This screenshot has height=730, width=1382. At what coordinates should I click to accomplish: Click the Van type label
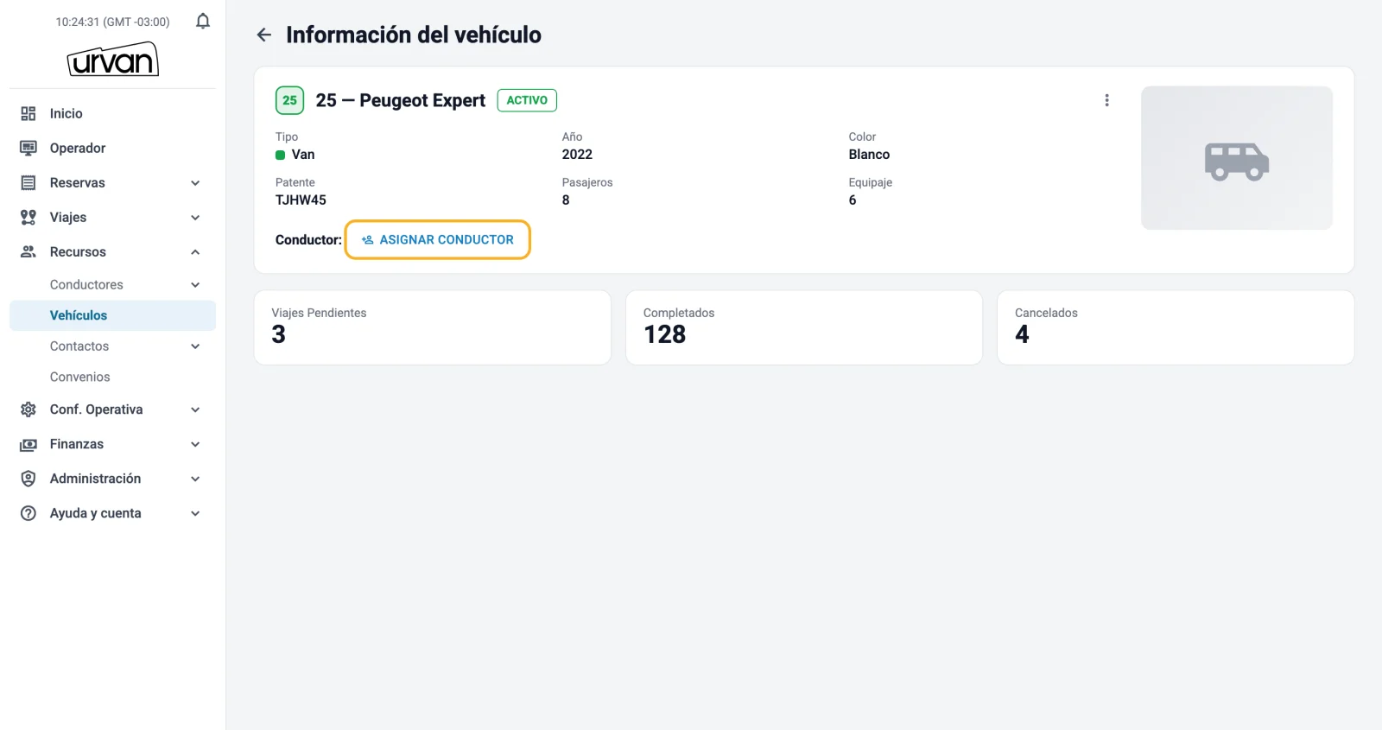tap(303, 154)
